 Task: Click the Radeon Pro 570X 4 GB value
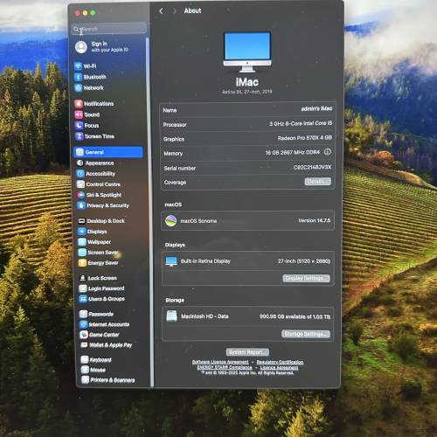tap(305, 138)
